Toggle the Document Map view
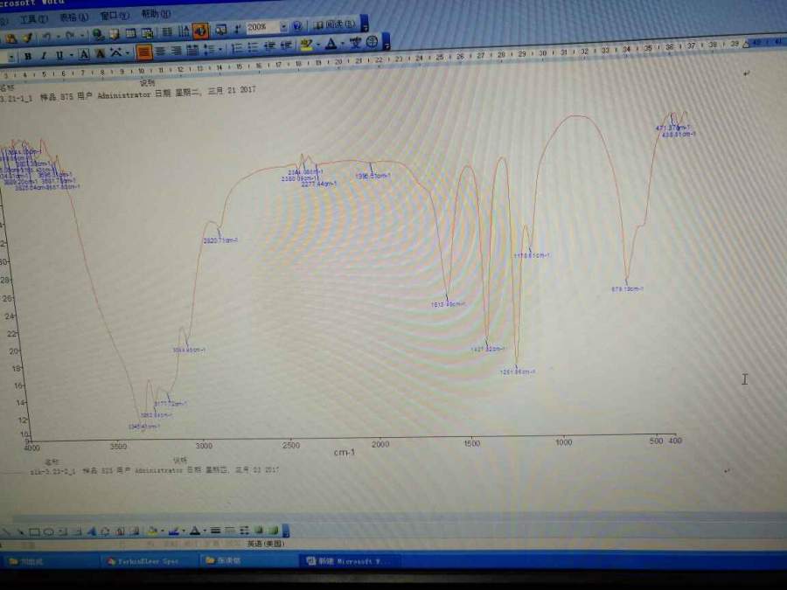 click(x=221, y=30)
